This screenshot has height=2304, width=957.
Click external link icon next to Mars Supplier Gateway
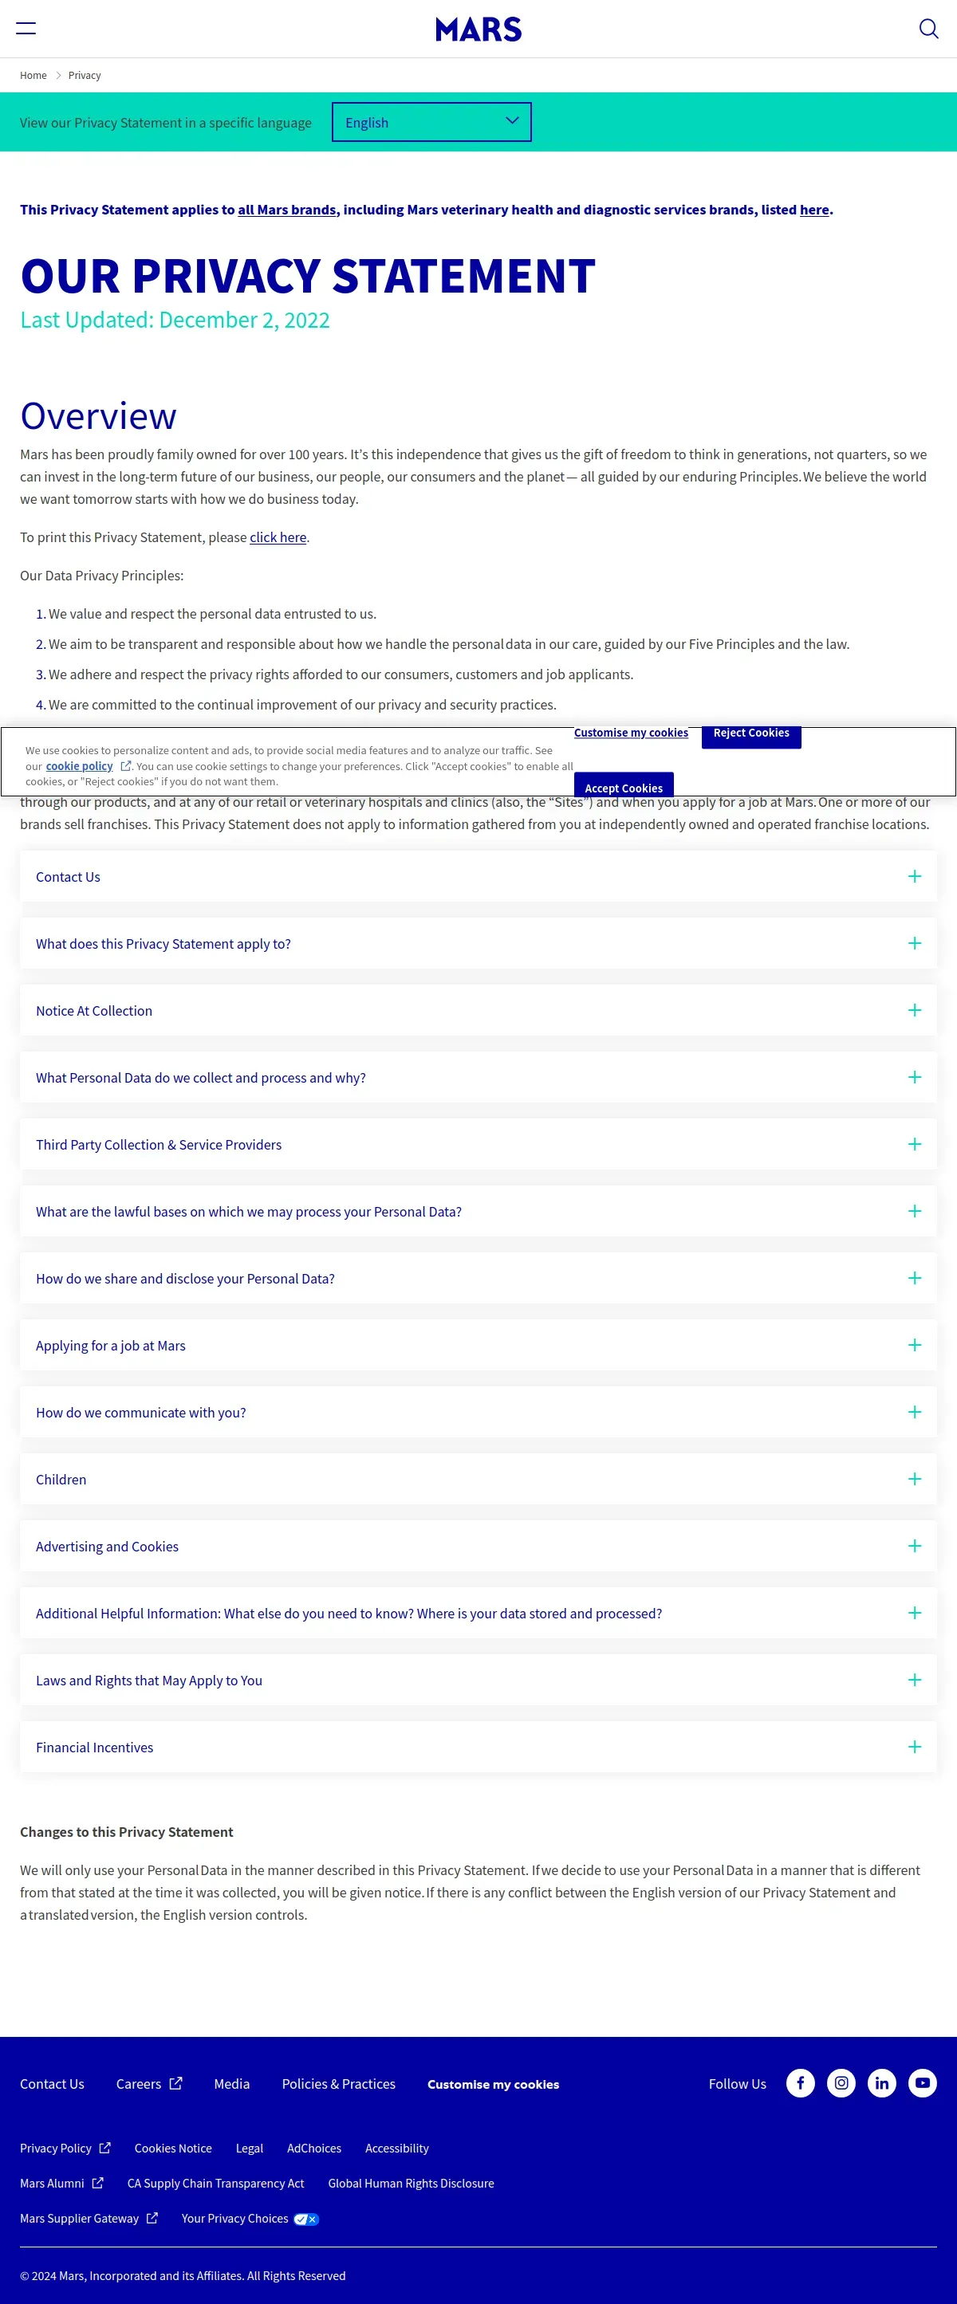(152, 2217)
